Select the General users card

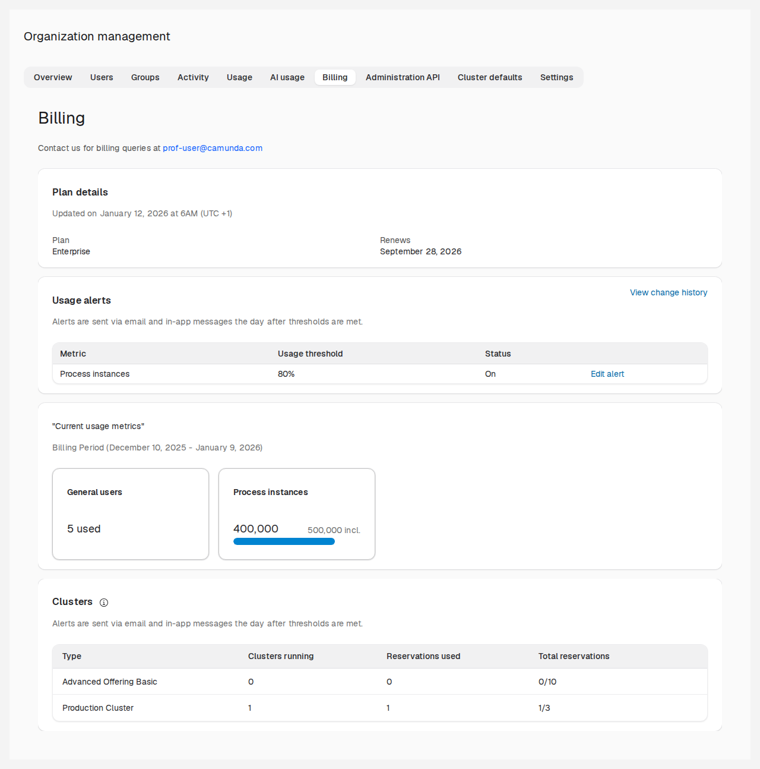click(131, 514)
